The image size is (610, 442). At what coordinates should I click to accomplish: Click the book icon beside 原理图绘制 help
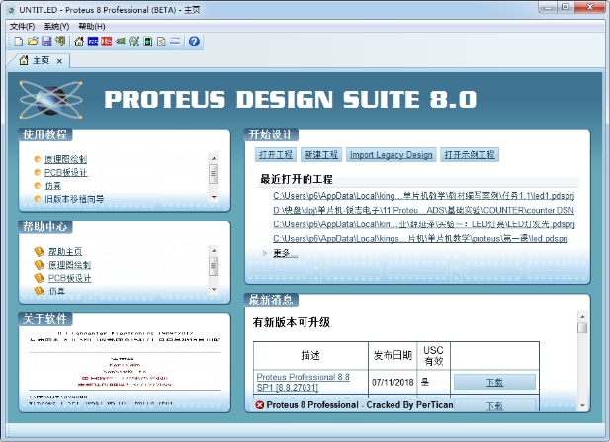pyautogui.click(x=39, y=265)
